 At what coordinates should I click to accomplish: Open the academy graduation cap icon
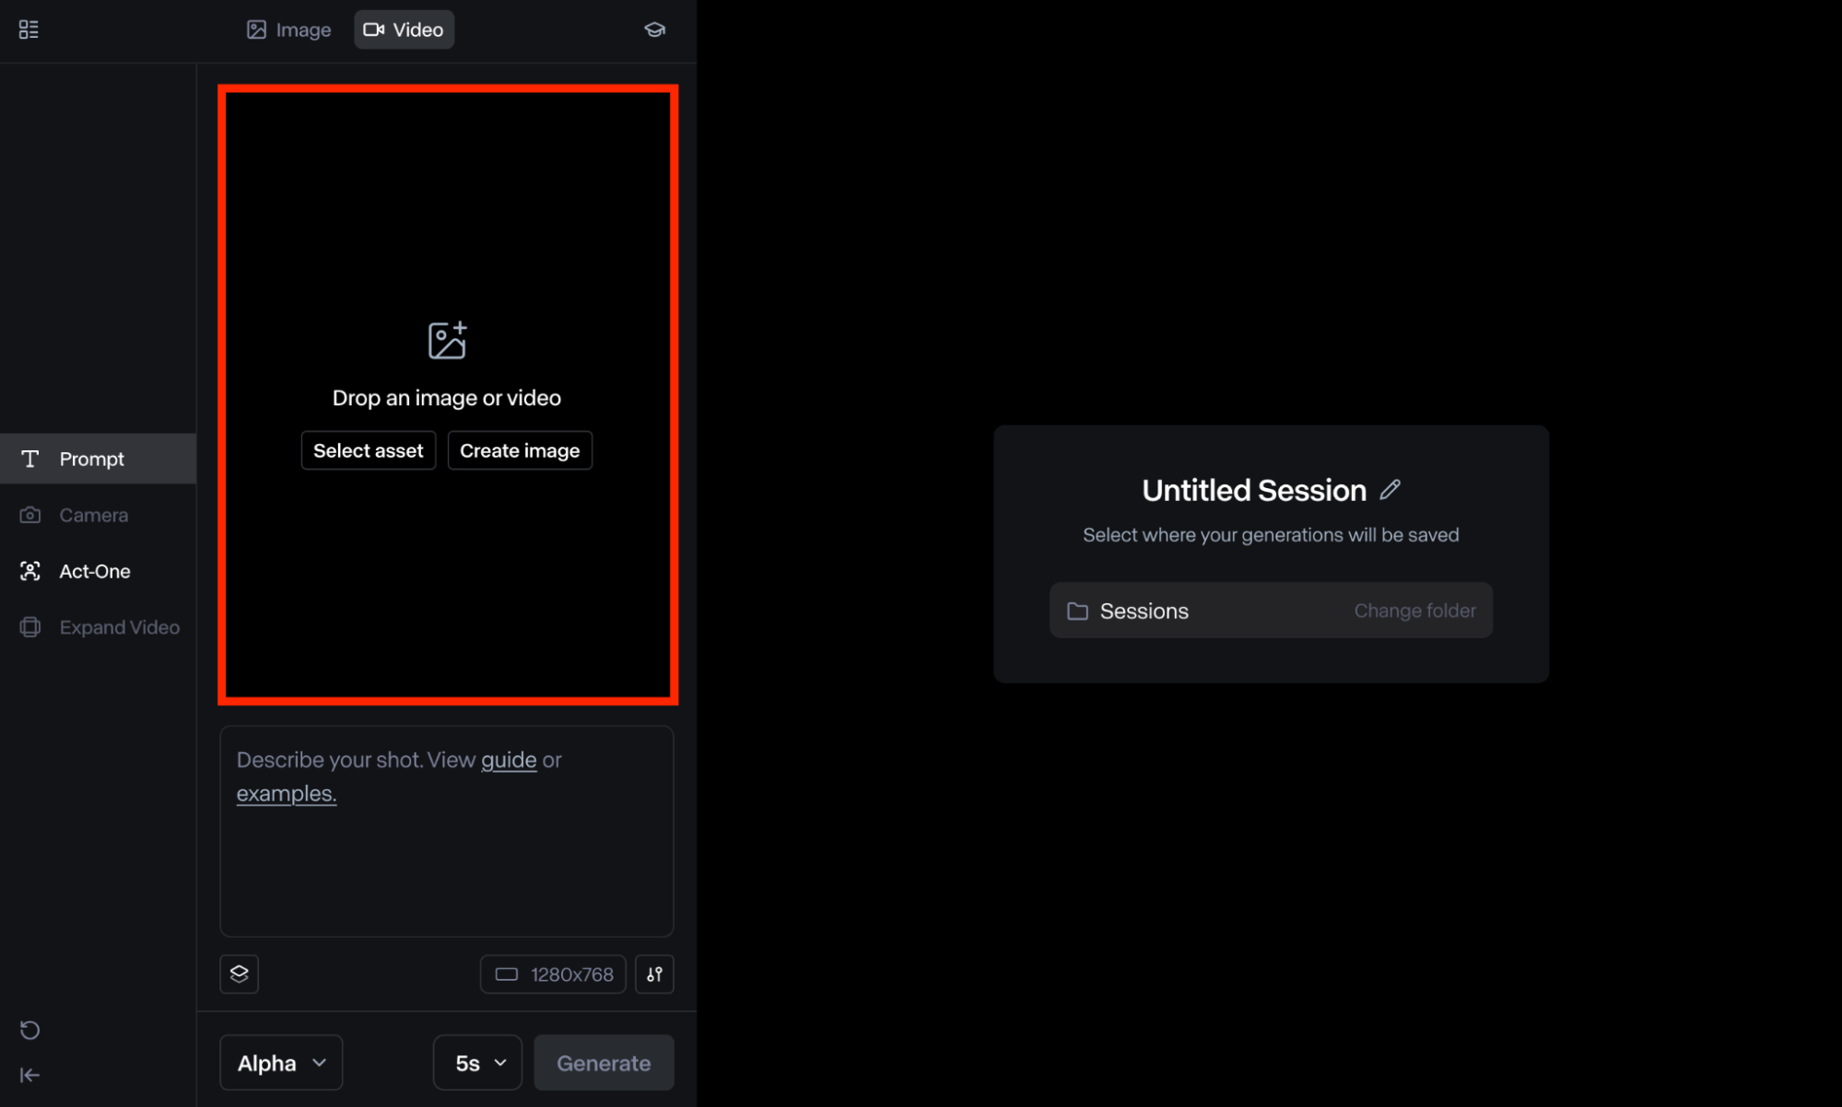[654, 29]
